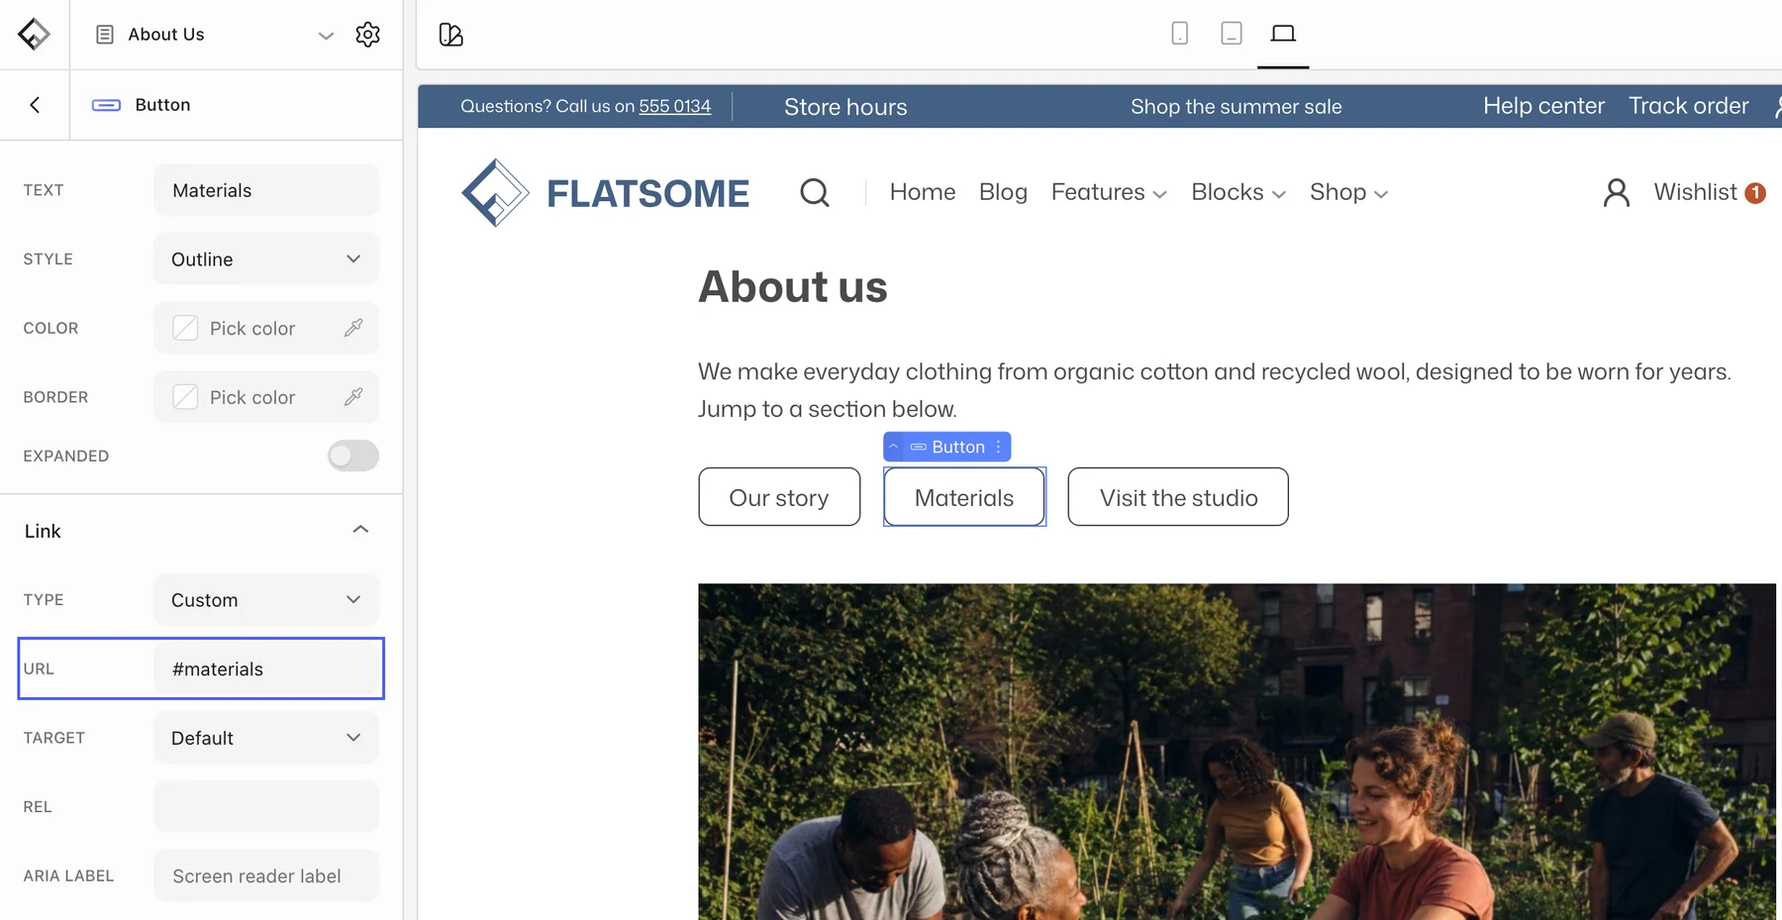This screenshot has height=920, width=1782.
Task: Toggle the Expanded switch
Action: (353, 456)
